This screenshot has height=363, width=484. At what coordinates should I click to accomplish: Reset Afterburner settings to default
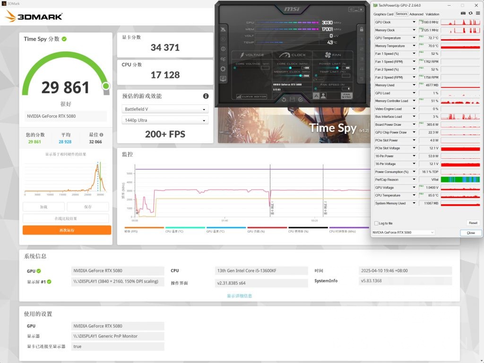tap(284, 99)
